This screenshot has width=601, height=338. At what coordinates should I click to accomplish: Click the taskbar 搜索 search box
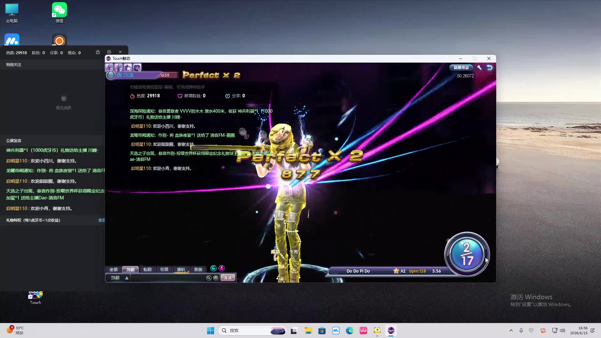coord(253,330)
